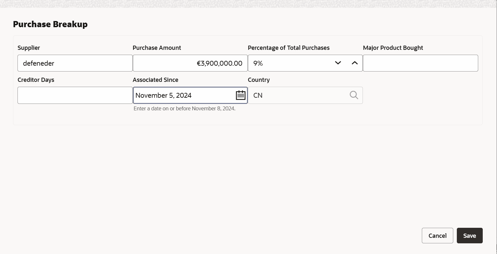497x254 pixels.
Task: Click the empty Creditor Days field
Action: [75, 95]
